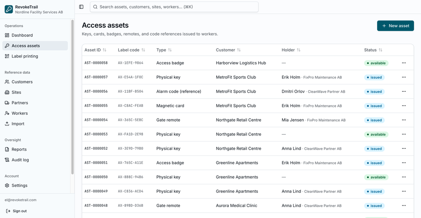Sign out of RevokeTrail
This screenshot has width=421, height=218.
click(17, 211)
